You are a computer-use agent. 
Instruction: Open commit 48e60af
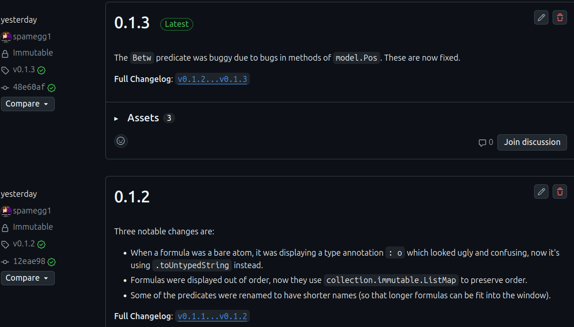click(x=29, y=87)
